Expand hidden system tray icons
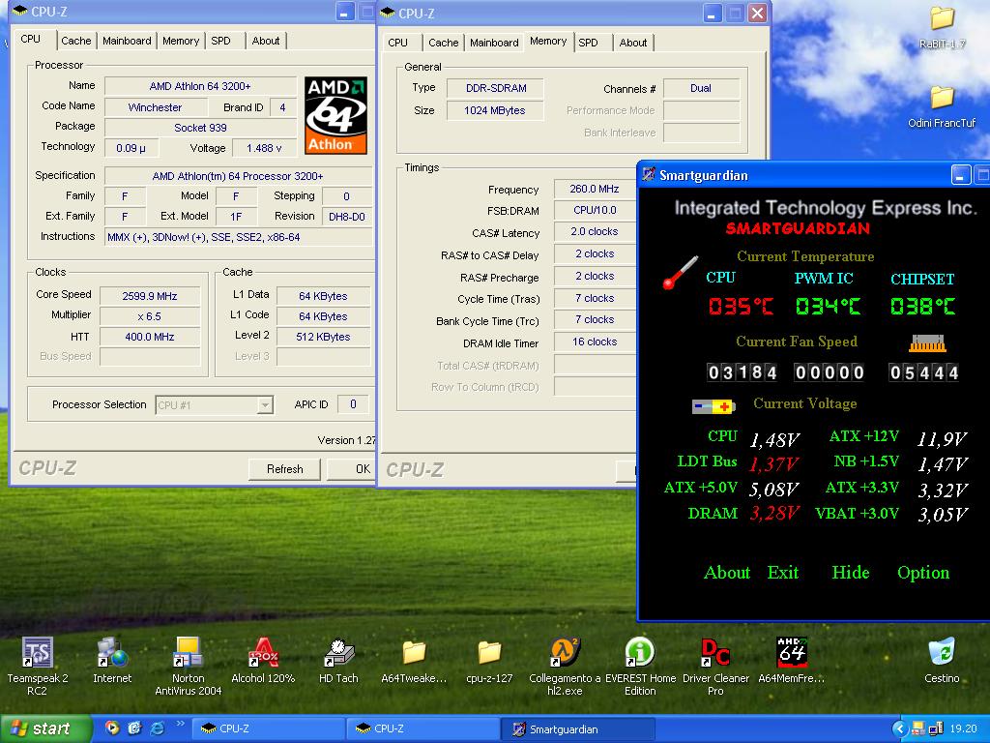This screenshot has width=990, height=743. coord(900,729)
